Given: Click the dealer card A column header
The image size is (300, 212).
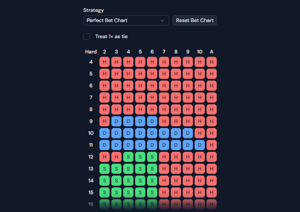Looking at the screenshot, I should click(x=212, y=52).
